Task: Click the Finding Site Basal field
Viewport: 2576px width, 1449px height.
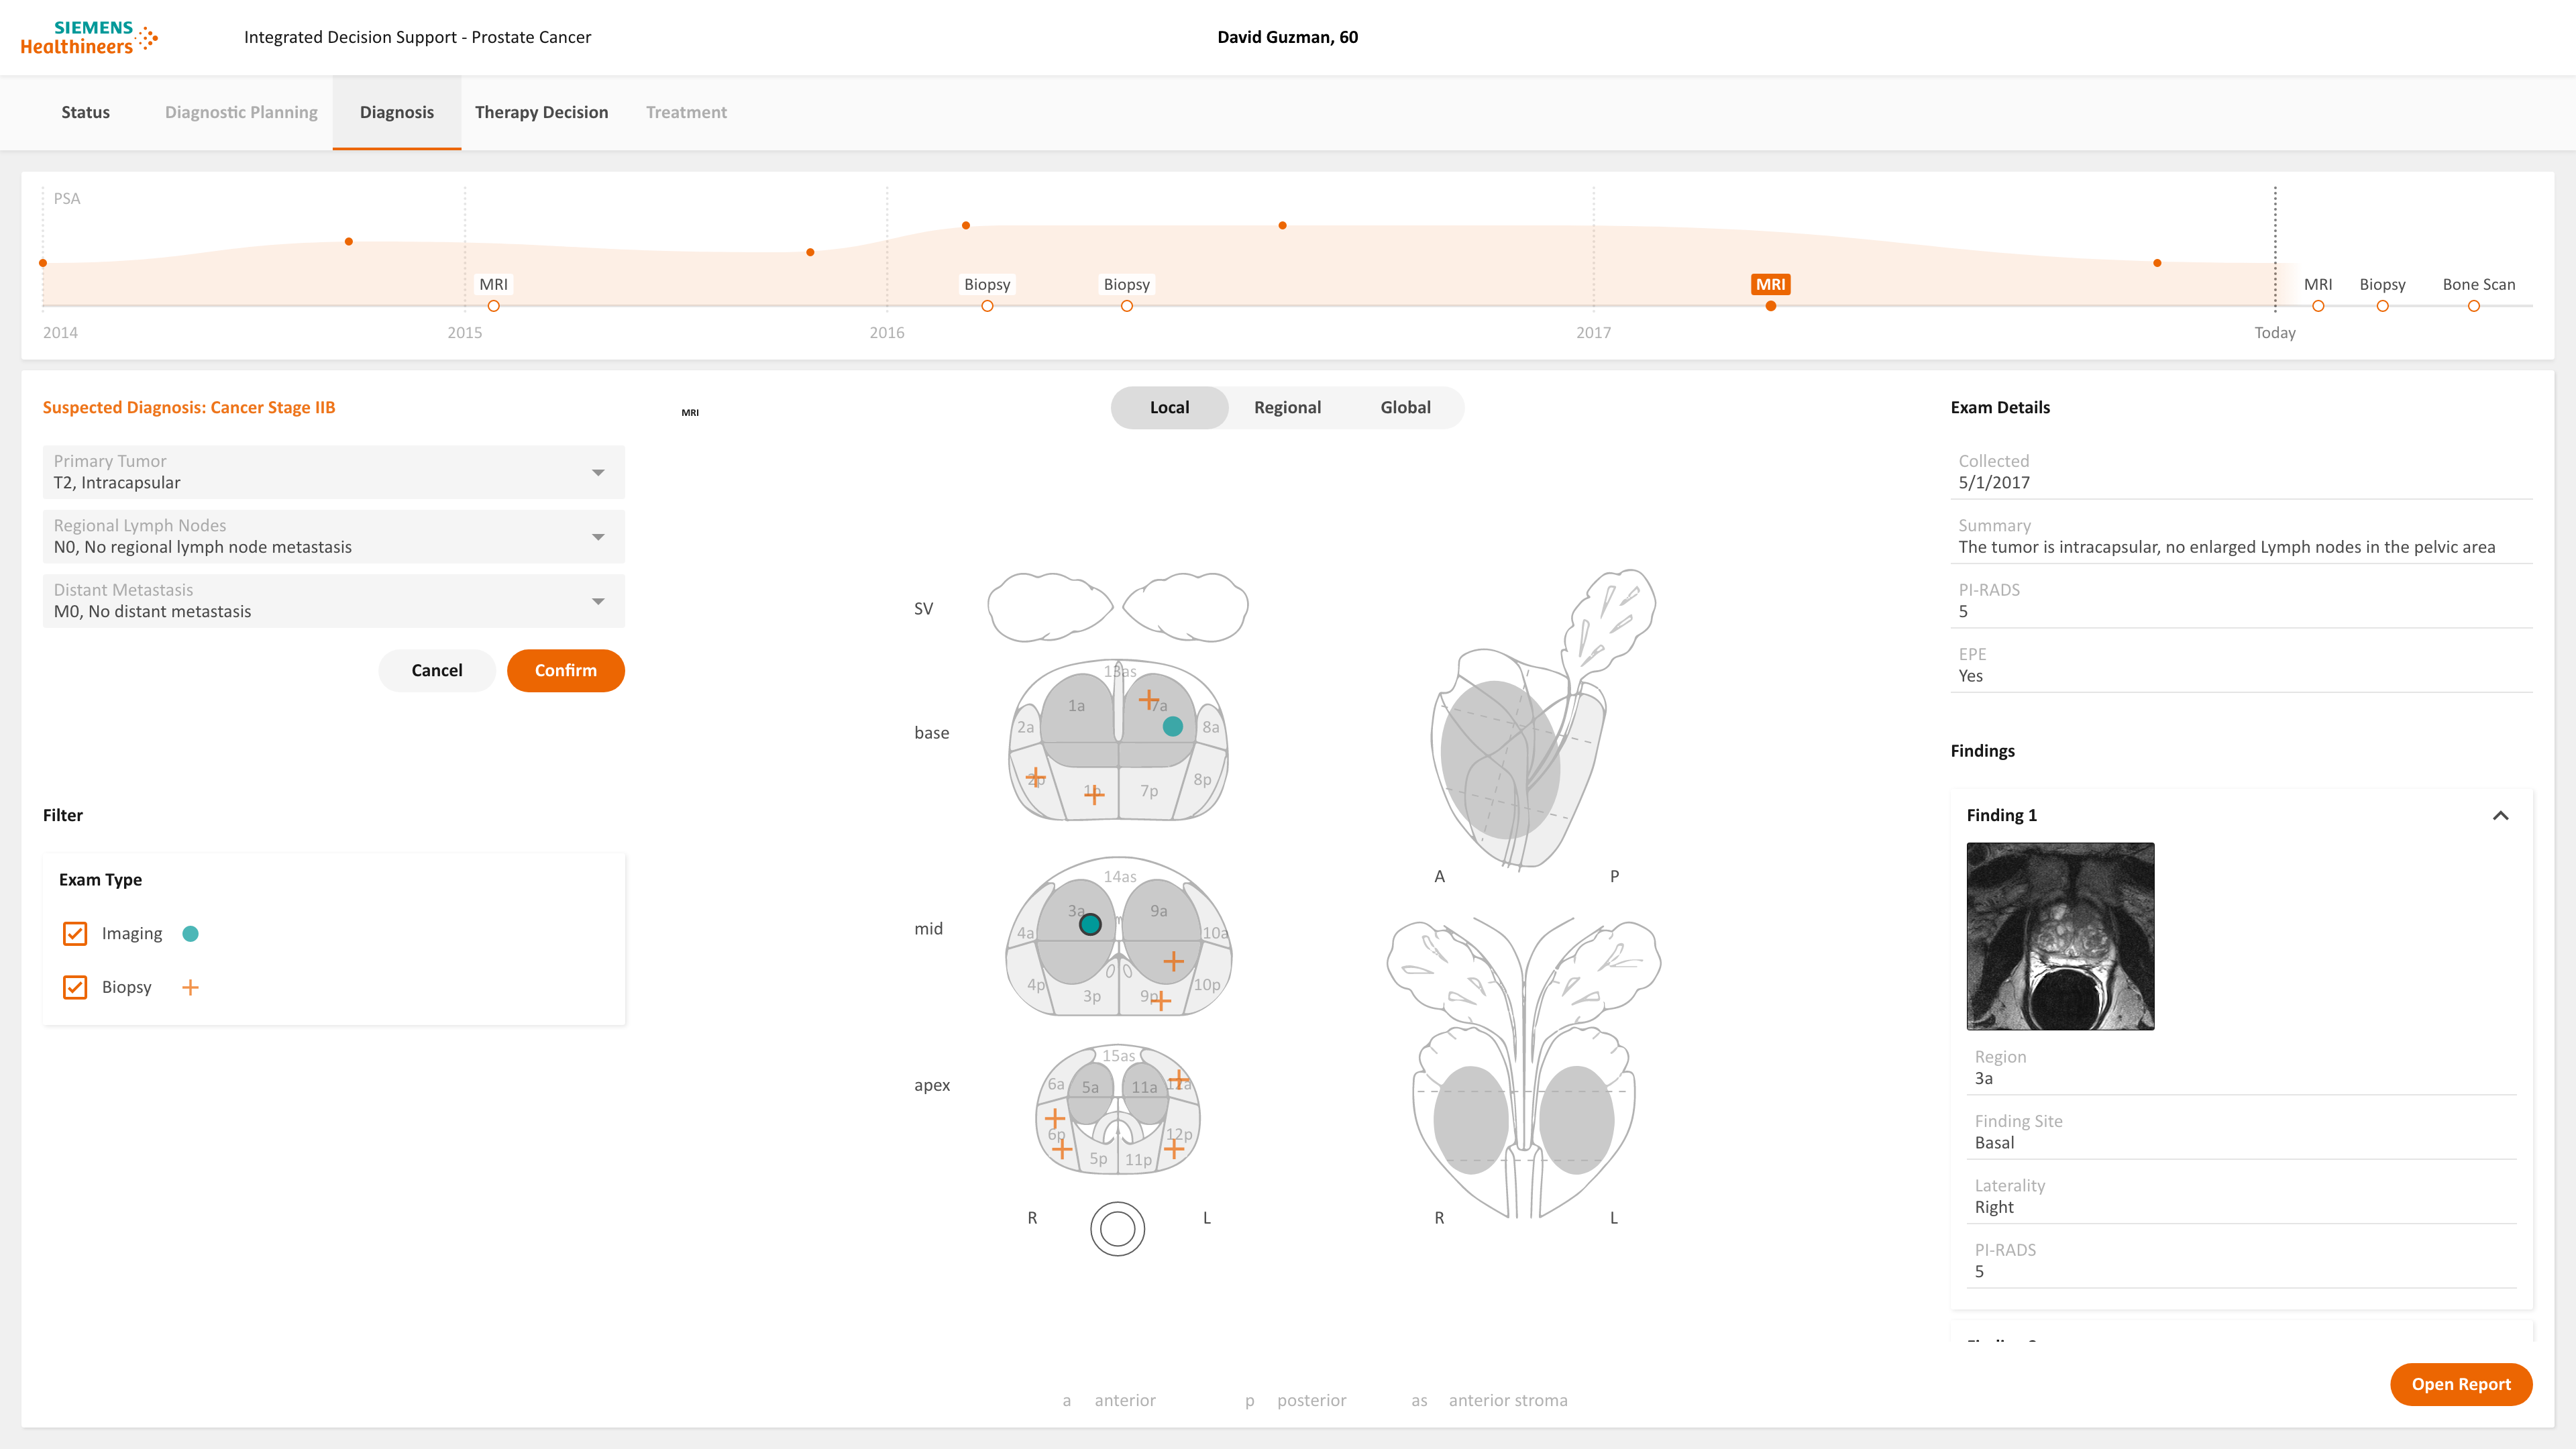Action: (2241, 1132)
